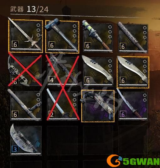This screenshot has width=160, height=168.
Task: Select the crossed-out level 2 katana
Action: 62,106
